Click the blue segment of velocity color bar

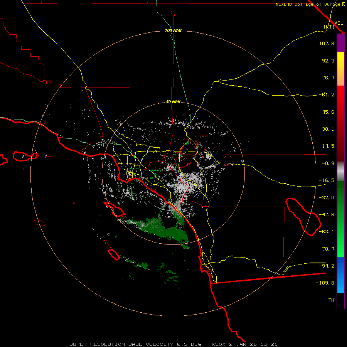(340, 275)
